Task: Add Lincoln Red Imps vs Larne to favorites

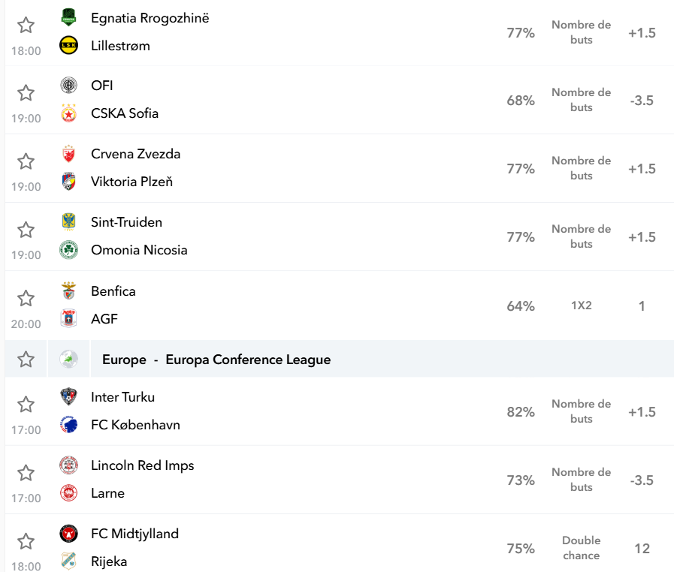Action: 26,473
